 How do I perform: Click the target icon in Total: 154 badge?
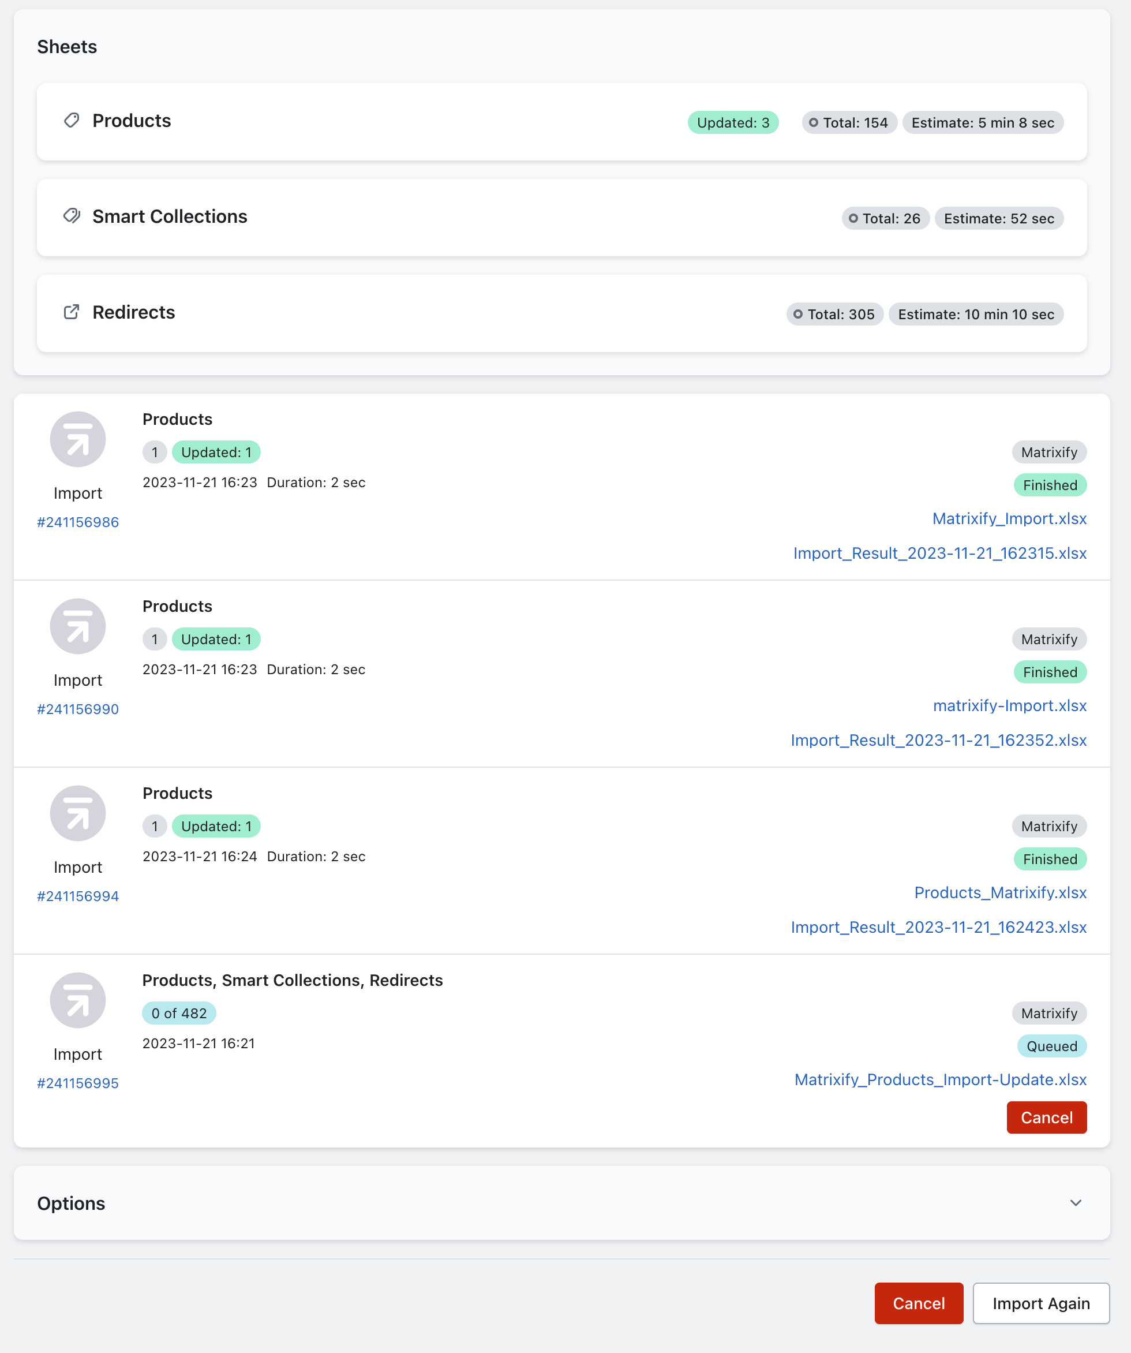814,122
